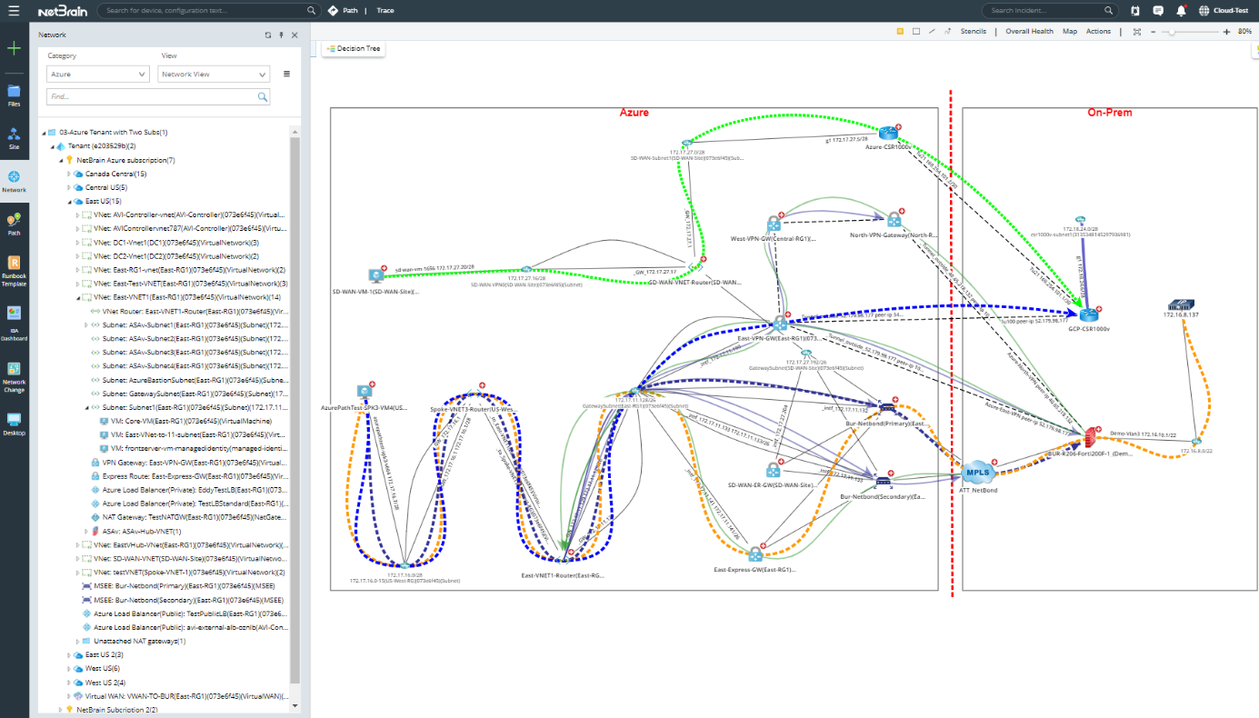Click the notification bell icon
The width and height of the screenshot is (1259, 718).
pyautogui.click(x=1182, y=10)
